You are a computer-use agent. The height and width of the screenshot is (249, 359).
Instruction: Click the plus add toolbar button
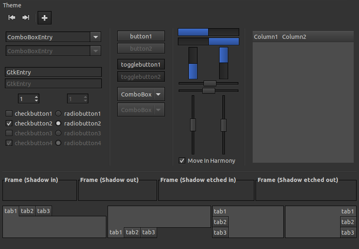click(x=45, y=18)
